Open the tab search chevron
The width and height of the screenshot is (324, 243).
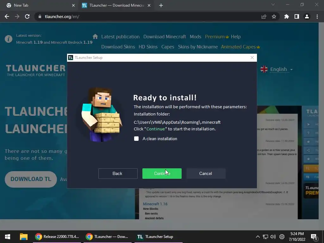pos(273,4)
